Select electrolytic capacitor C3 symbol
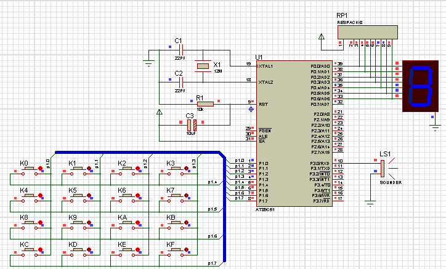This screenshot has height=269, width=446. (192, 125)
